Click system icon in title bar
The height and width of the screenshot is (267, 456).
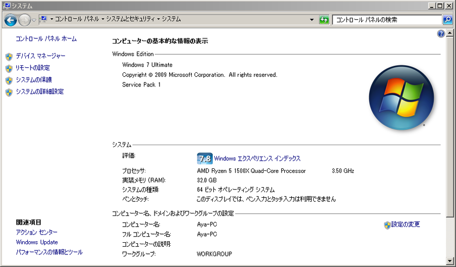[7, 6]
